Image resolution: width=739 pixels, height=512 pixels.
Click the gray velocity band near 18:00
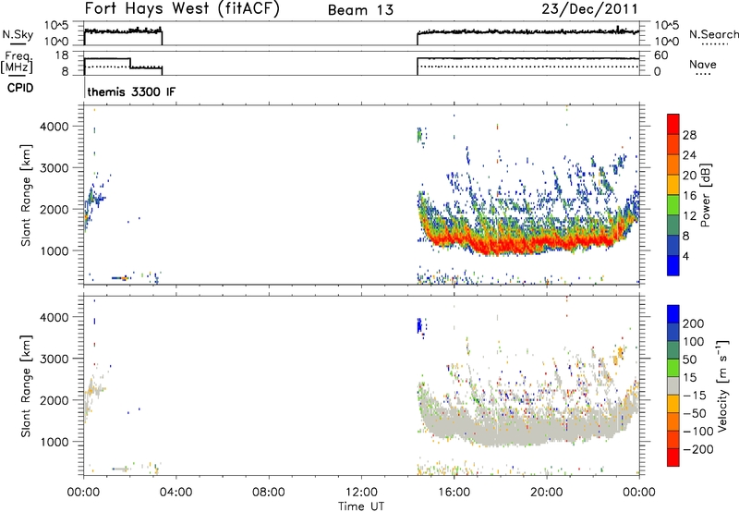click(501, 432)
